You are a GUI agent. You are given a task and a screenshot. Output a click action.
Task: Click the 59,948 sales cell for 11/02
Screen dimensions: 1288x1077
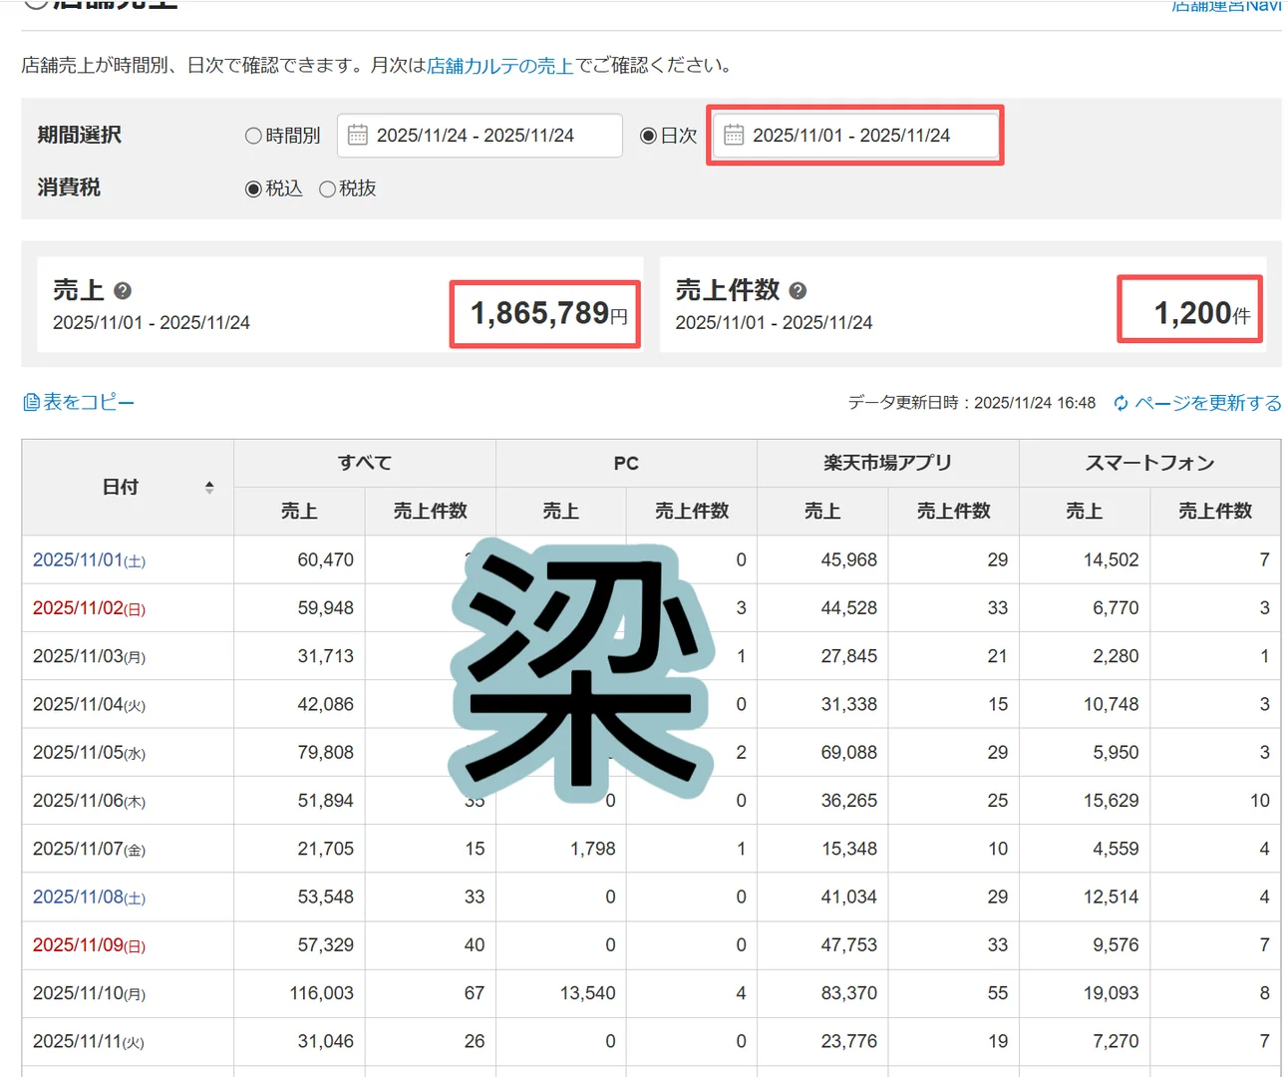click(x=299, y=608)
